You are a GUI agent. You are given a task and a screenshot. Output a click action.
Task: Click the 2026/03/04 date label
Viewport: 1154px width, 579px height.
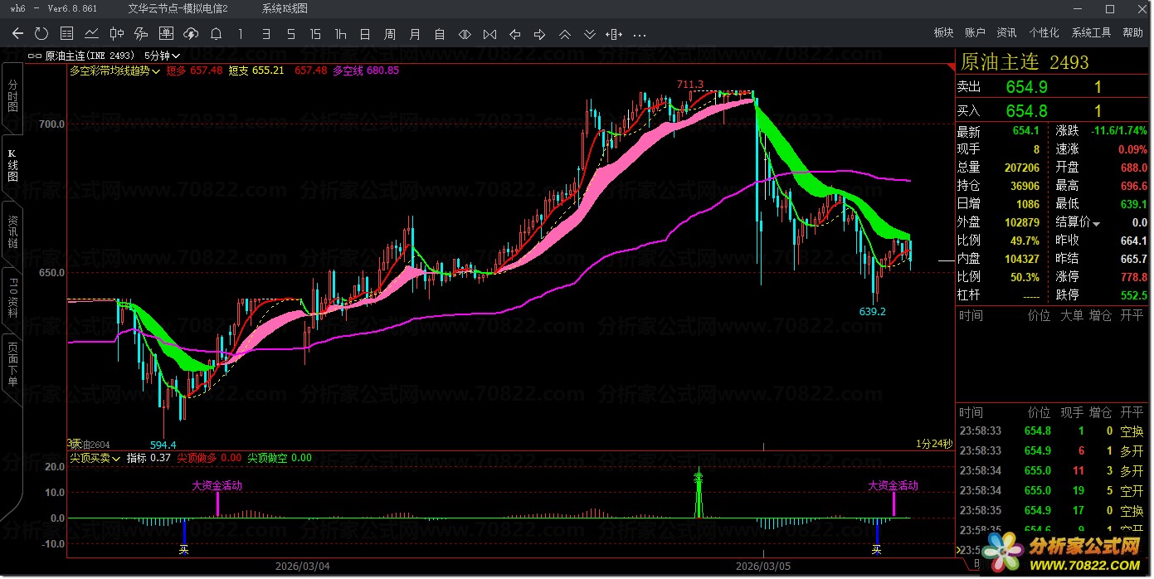[x=303, y=566]
